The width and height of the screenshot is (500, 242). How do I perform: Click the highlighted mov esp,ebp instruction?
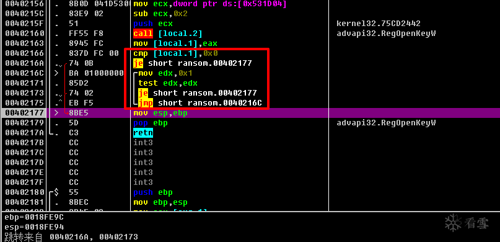coord(160,113)
